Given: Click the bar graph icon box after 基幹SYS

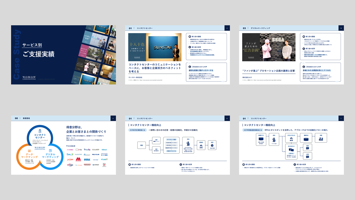Looking at the screenshot, I should 321,138.
